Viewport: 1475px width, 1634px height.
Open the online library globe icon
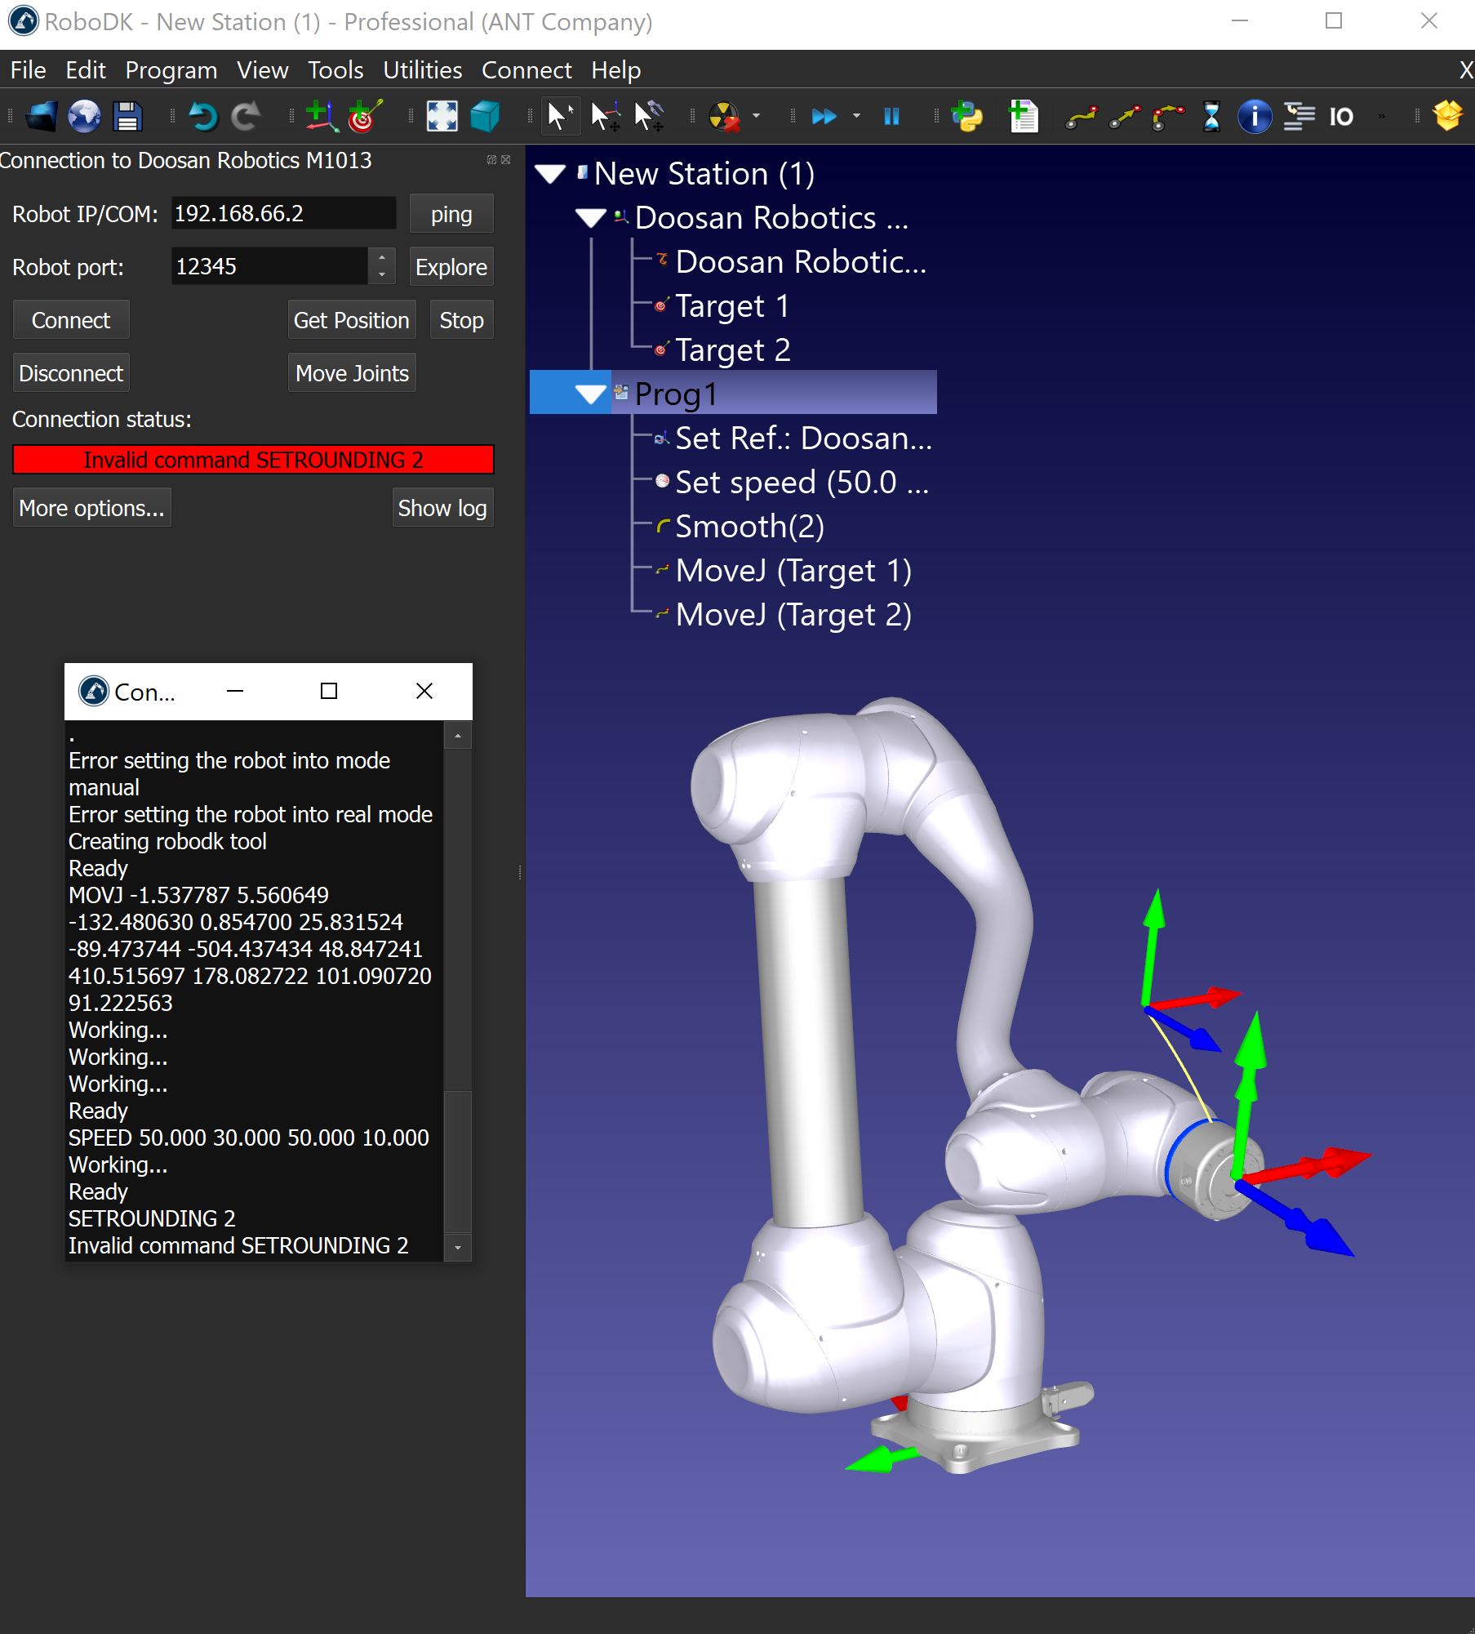84,117
